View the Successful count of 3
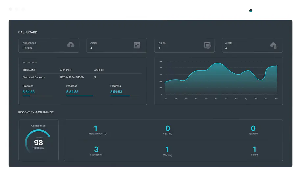The image size is (301, 174). pos(96,150)
